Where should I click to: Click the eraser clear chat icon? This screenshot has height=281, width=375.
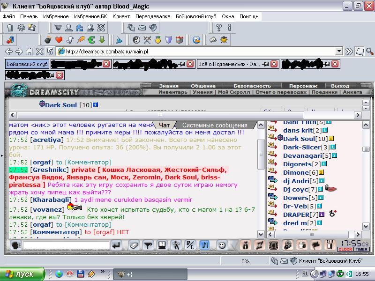click(134, 245)
